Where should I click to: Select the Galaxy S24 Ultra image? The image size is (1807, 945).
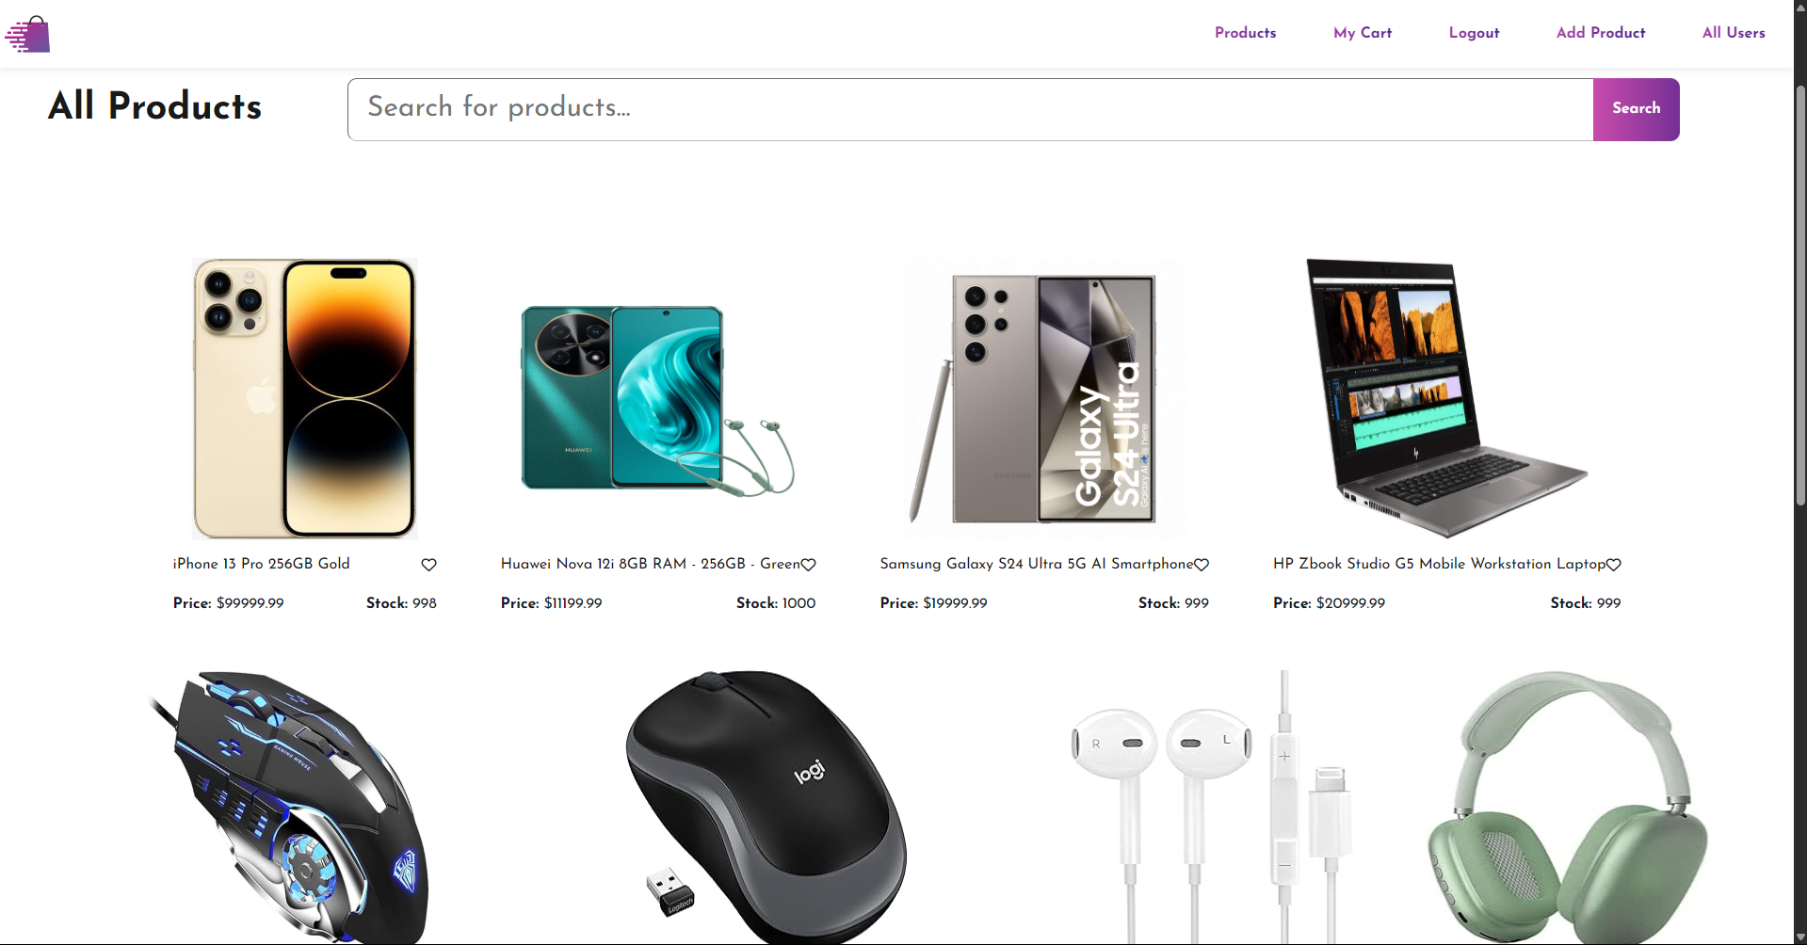point(1044,398)
